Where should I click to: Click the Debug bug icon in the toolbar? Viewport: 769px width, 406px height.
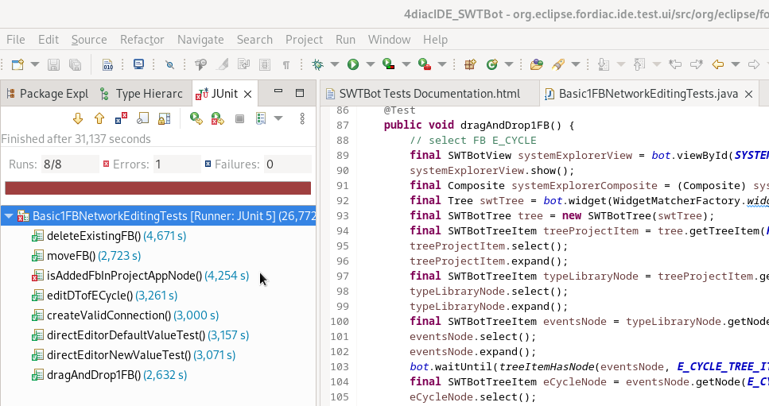[318, 64]
